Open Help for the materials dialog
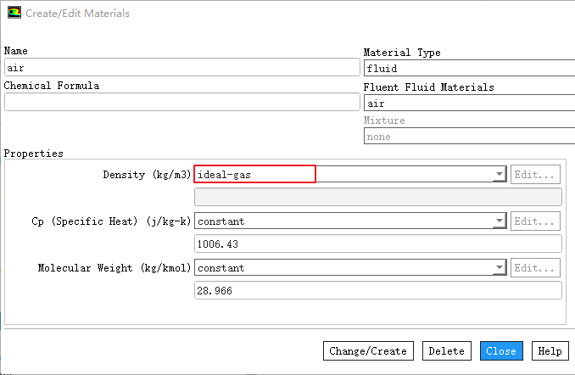575x375 pixels. pyautogui.click(x=549, y=351)
